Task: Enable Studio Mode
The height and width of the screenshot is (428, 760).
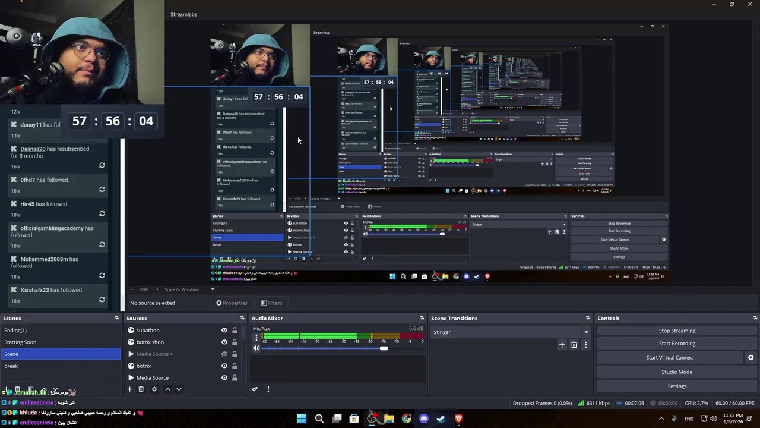Action: pos(677,372)
